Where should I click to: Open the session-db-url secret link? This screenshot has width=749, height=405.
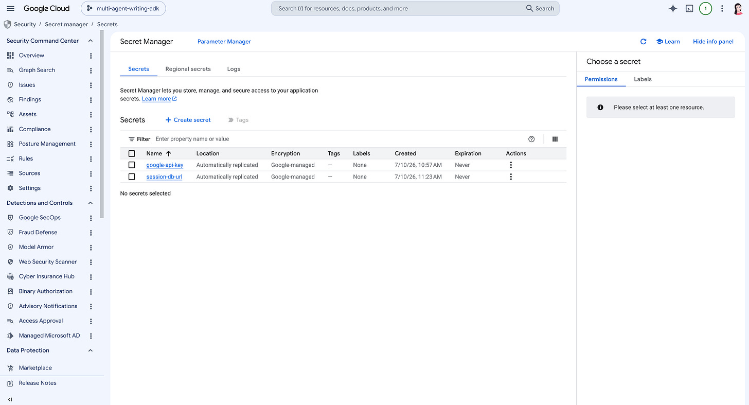click(164, 177)
